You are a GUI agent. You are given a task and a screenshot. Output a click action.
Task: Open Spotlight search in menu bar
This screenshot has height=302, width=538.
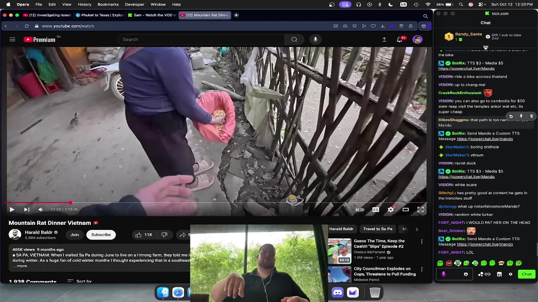[x=462, y=4]
